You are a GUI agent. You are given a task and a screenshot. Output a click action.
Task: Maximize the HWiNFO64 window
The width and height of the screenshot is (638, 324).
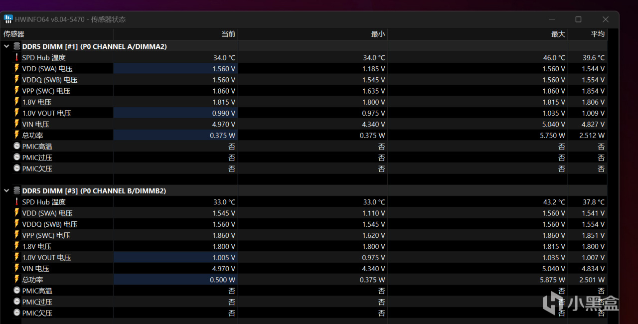578,19
